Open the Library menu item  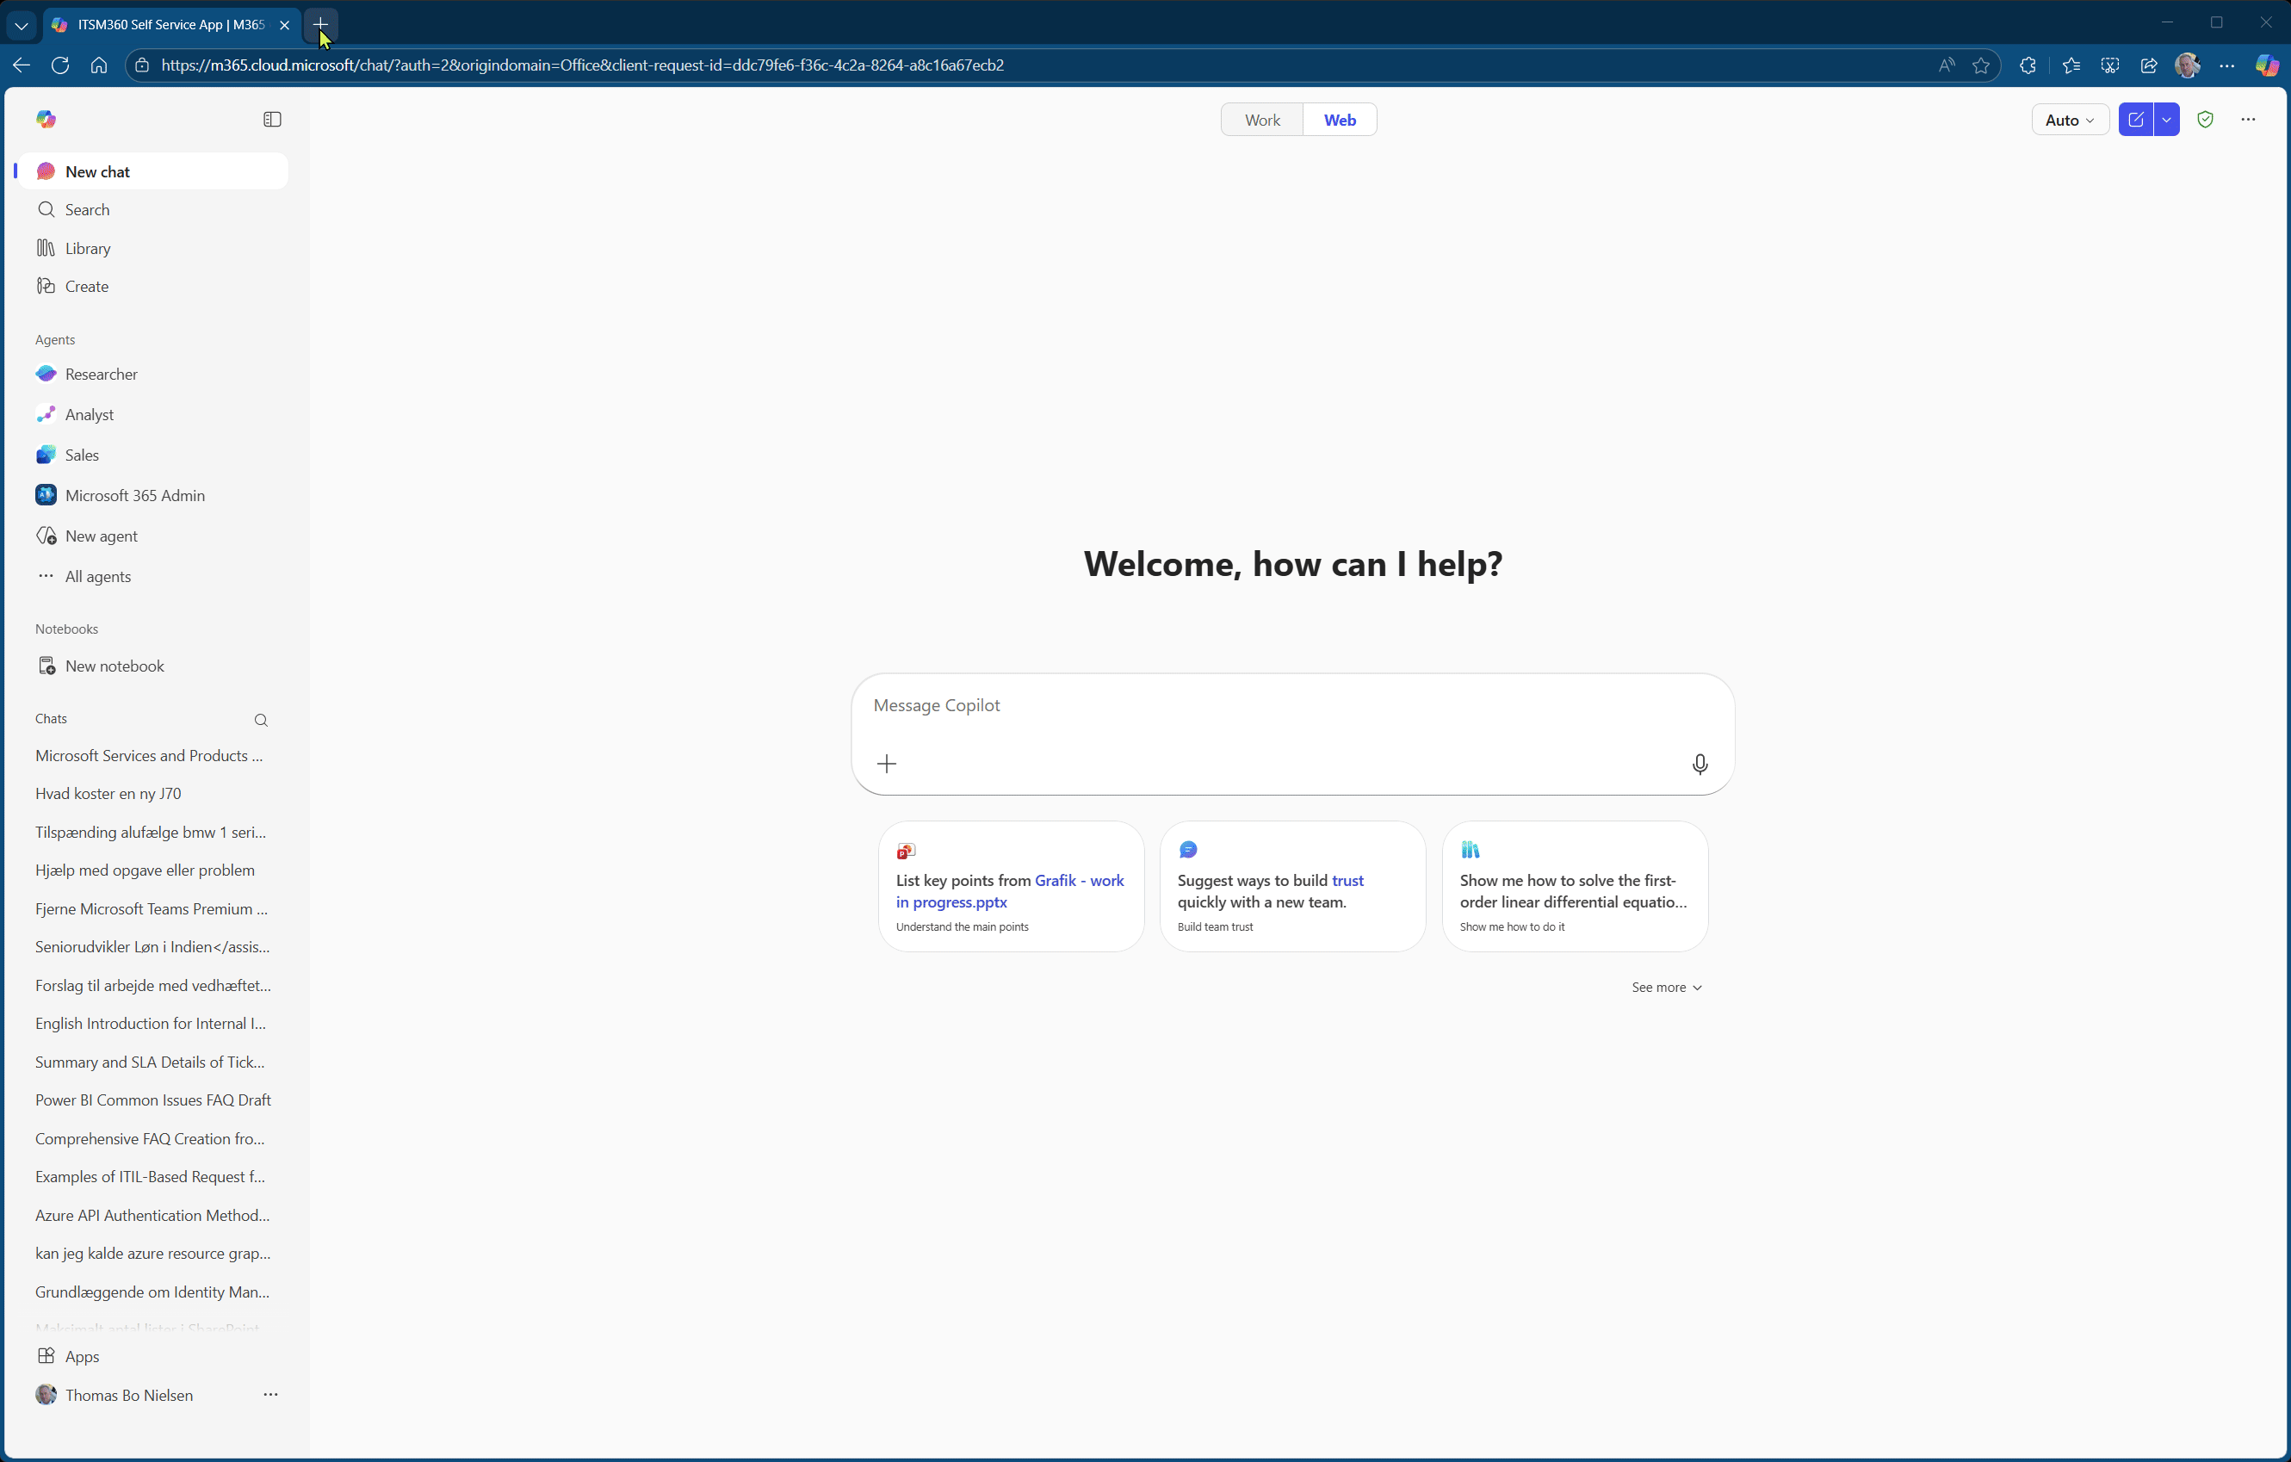pyautogui.click(x=88, y=248)
